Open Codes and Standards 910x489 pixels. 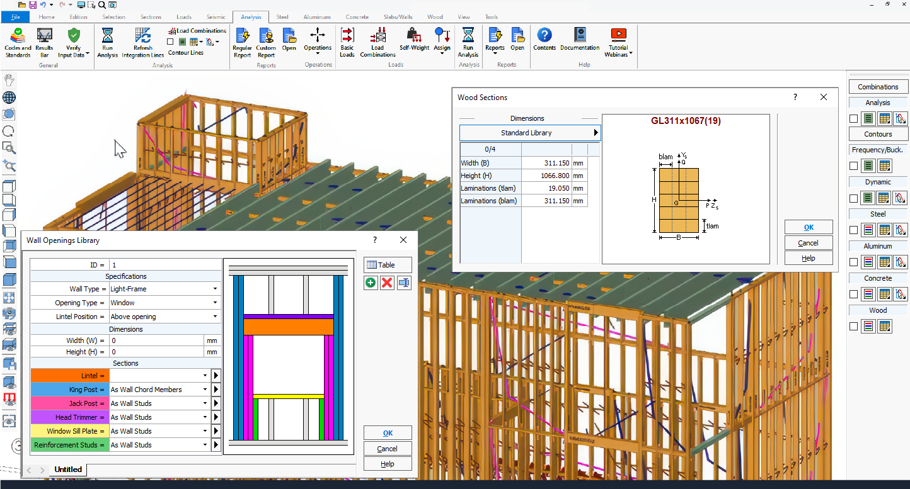point(18,42)
